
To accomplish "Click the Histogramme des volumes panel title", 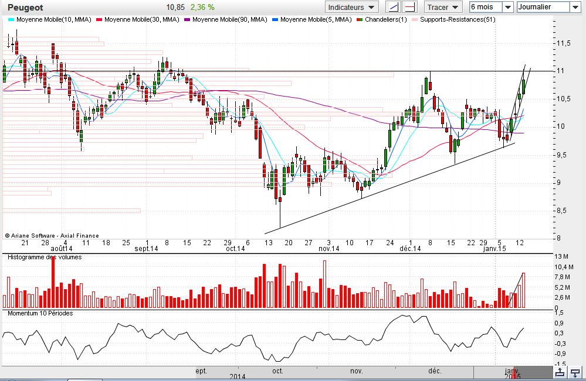I will 44,257.
